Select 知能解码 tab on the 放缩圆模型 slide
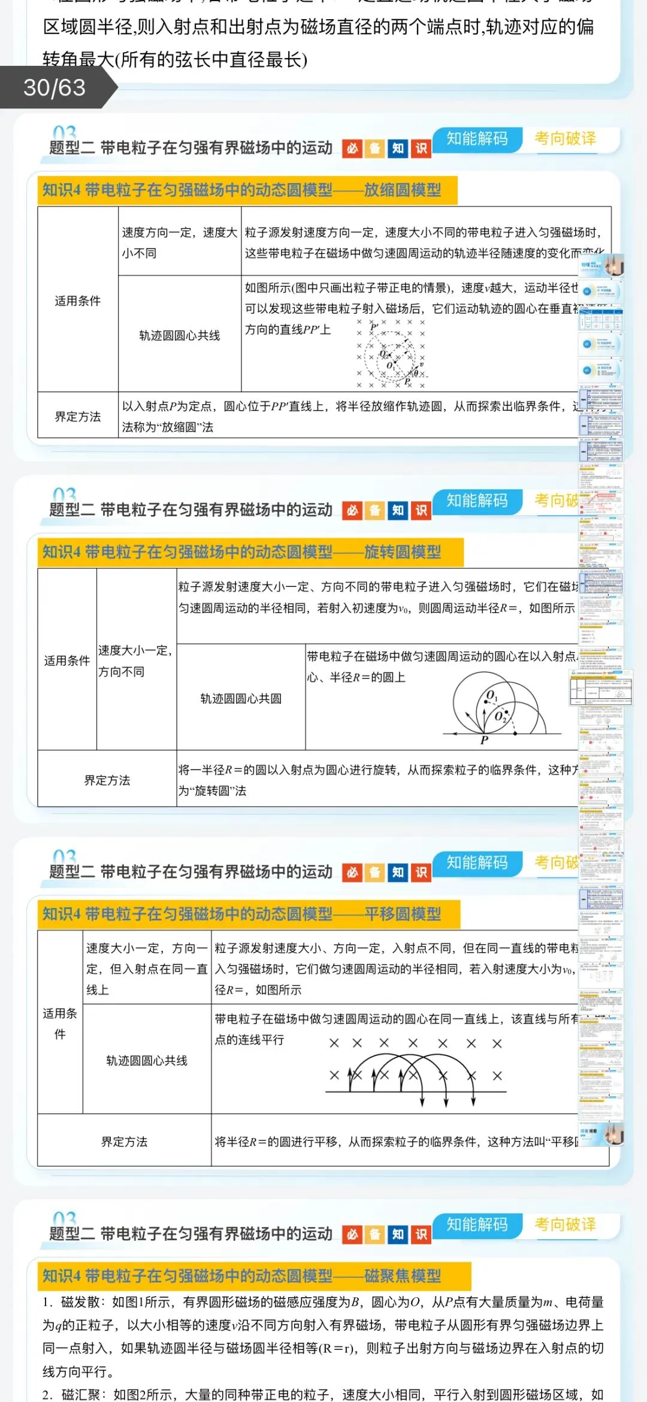Image resolution: width=647 pixels, height=1402 pixels. [x=477, y=139]
